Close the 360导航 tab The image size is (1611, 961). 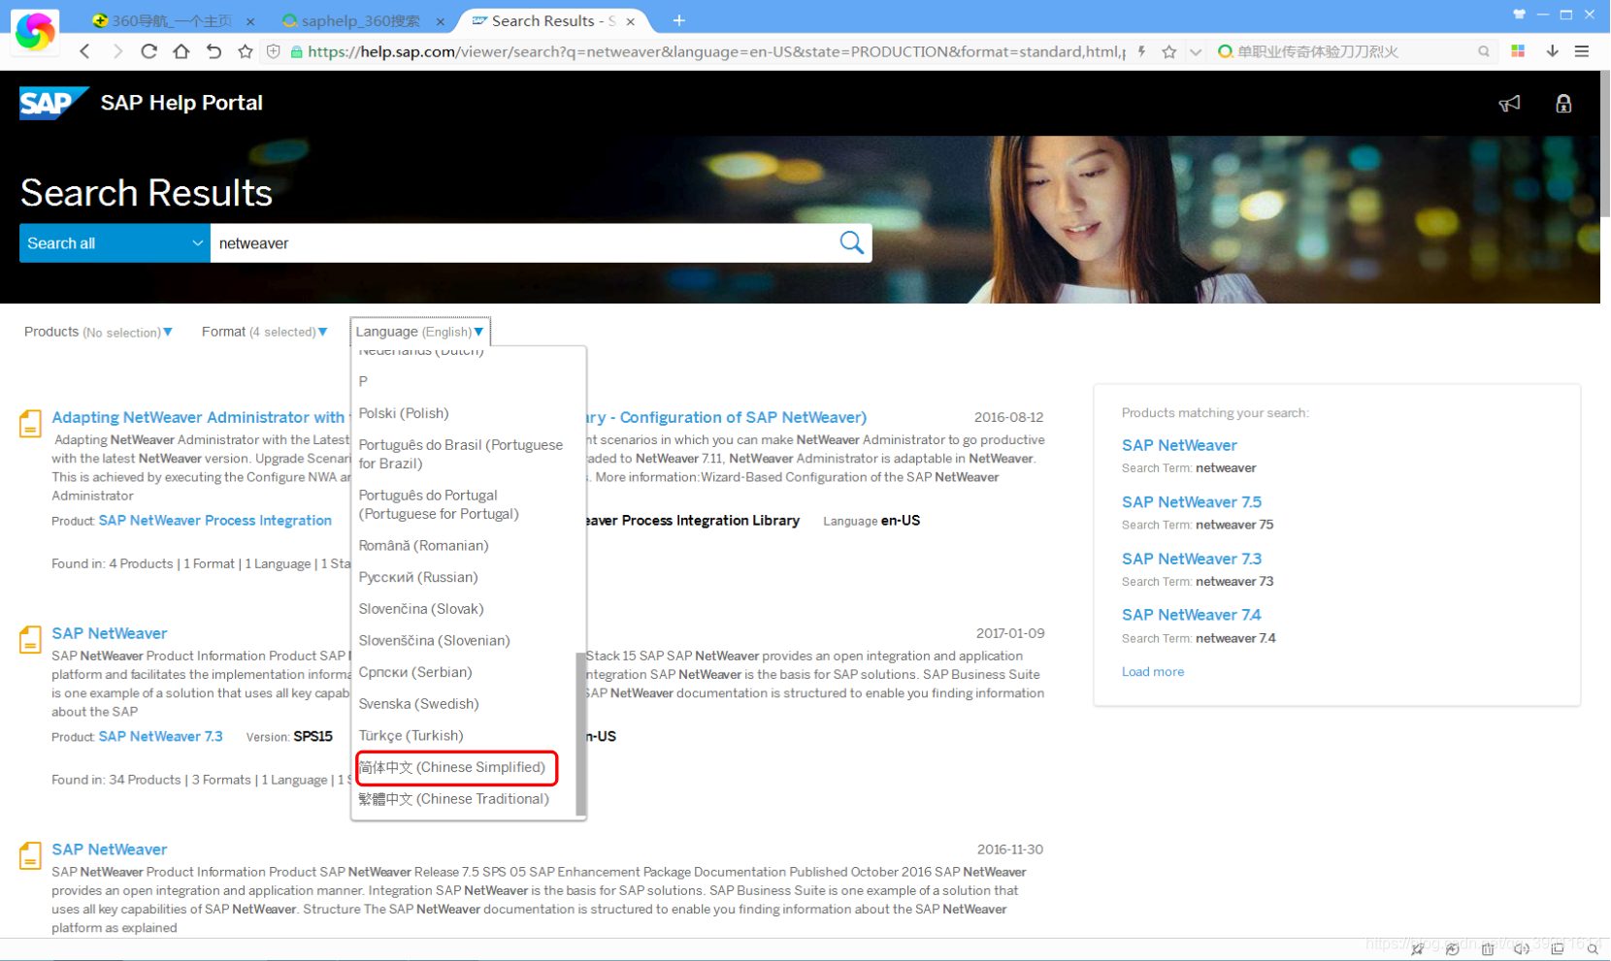250,21
